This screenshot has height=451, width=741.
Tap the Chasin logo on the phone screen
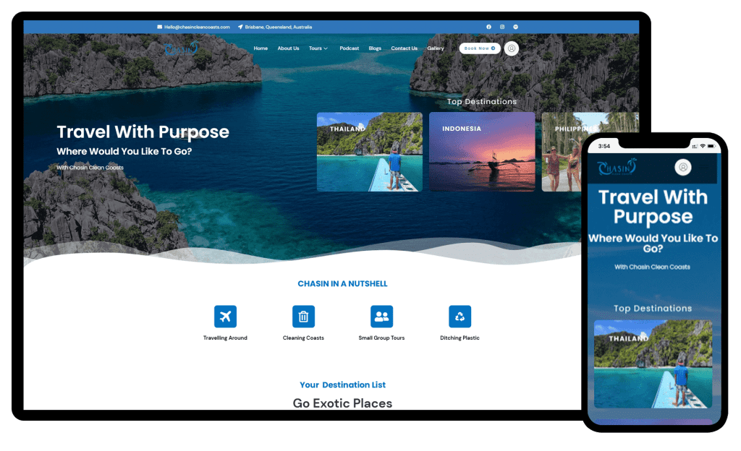pyautogui.click(x=617, y=167)
